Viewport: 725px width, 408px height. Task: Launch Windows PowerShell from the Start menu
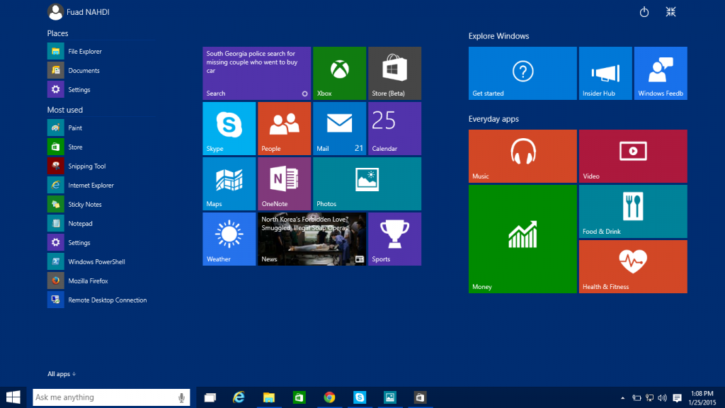pos(94,261)
